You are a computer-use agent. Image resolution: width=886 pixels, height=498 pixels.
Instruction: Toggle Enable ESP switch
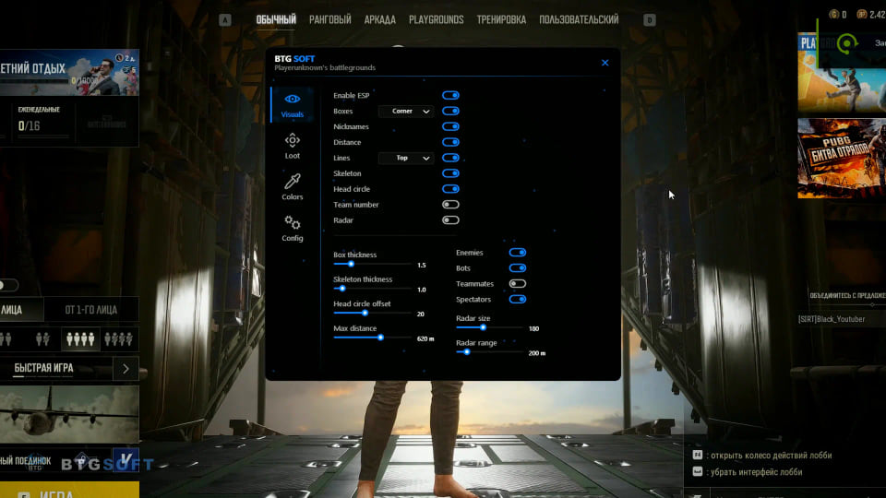450,95
